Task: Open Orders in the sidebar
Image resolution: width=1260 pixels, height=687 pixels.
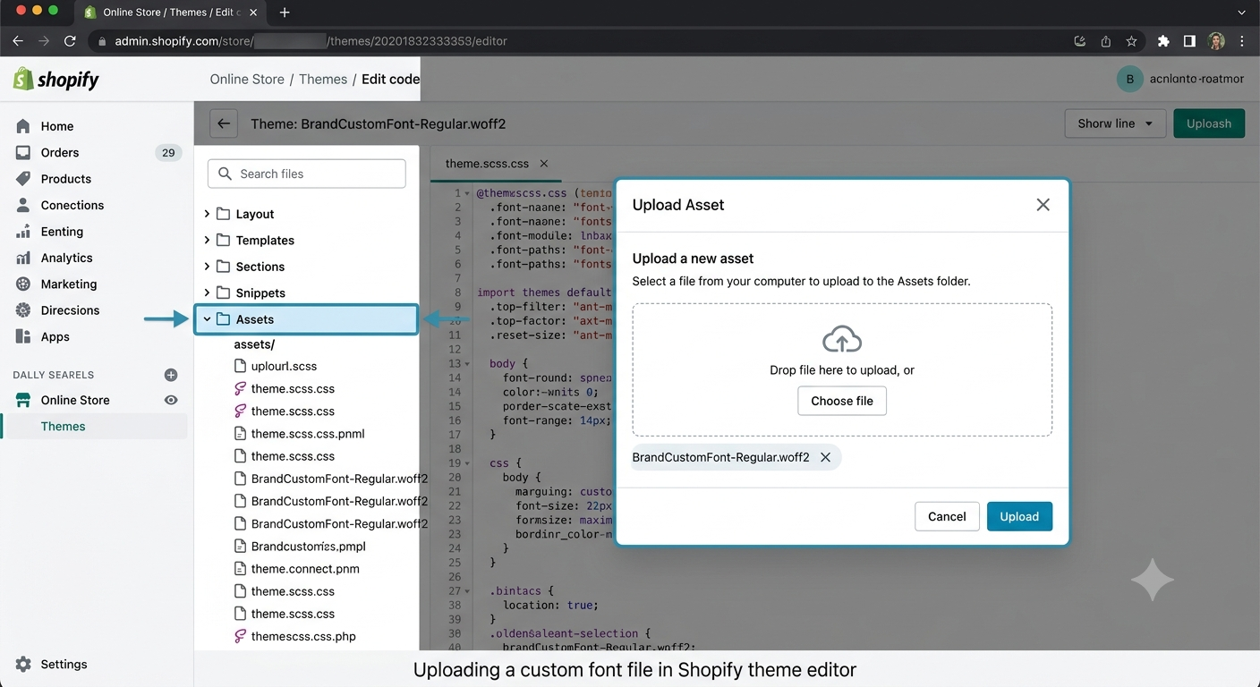Action: point(60,152)
